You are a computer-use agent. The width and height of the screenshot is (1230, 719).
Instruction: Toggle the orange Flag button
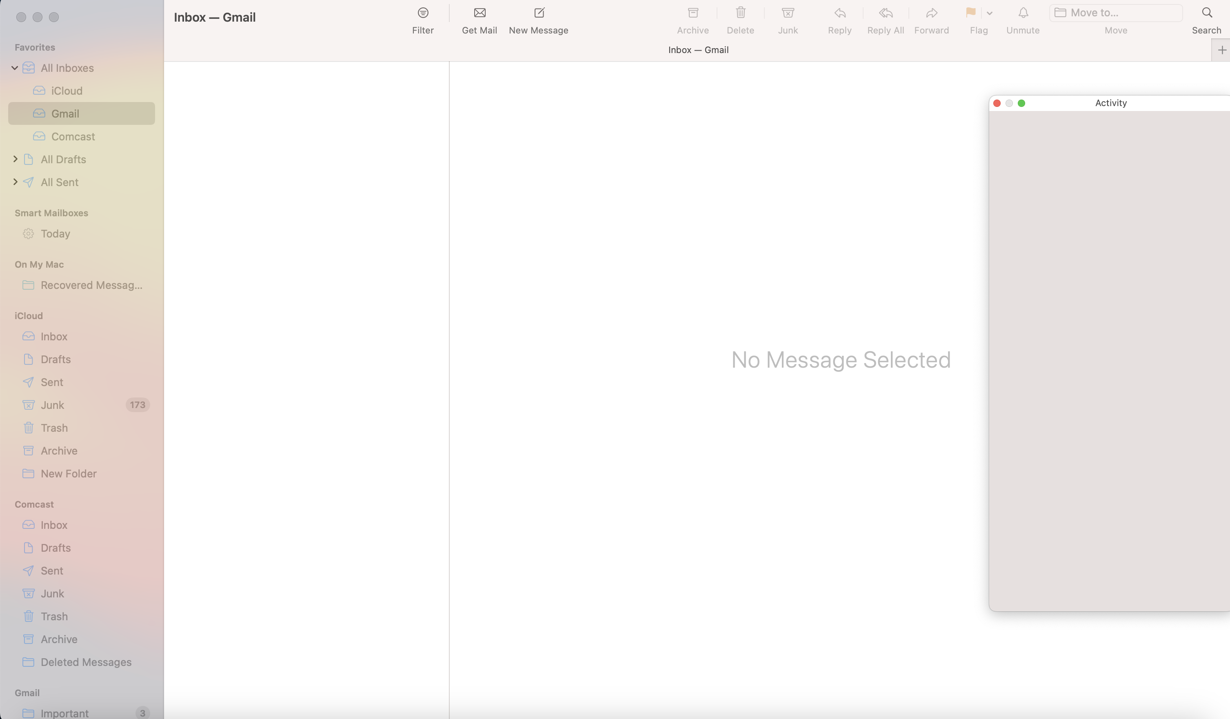(970, 13)
